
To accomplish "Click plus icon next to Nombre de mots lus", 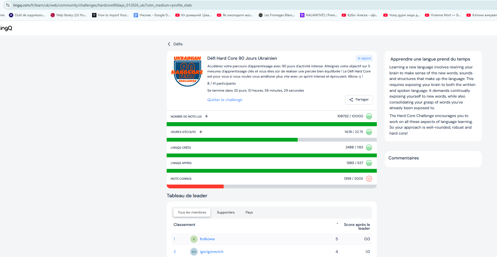I will pyautogui.click(x=206, y=116).
